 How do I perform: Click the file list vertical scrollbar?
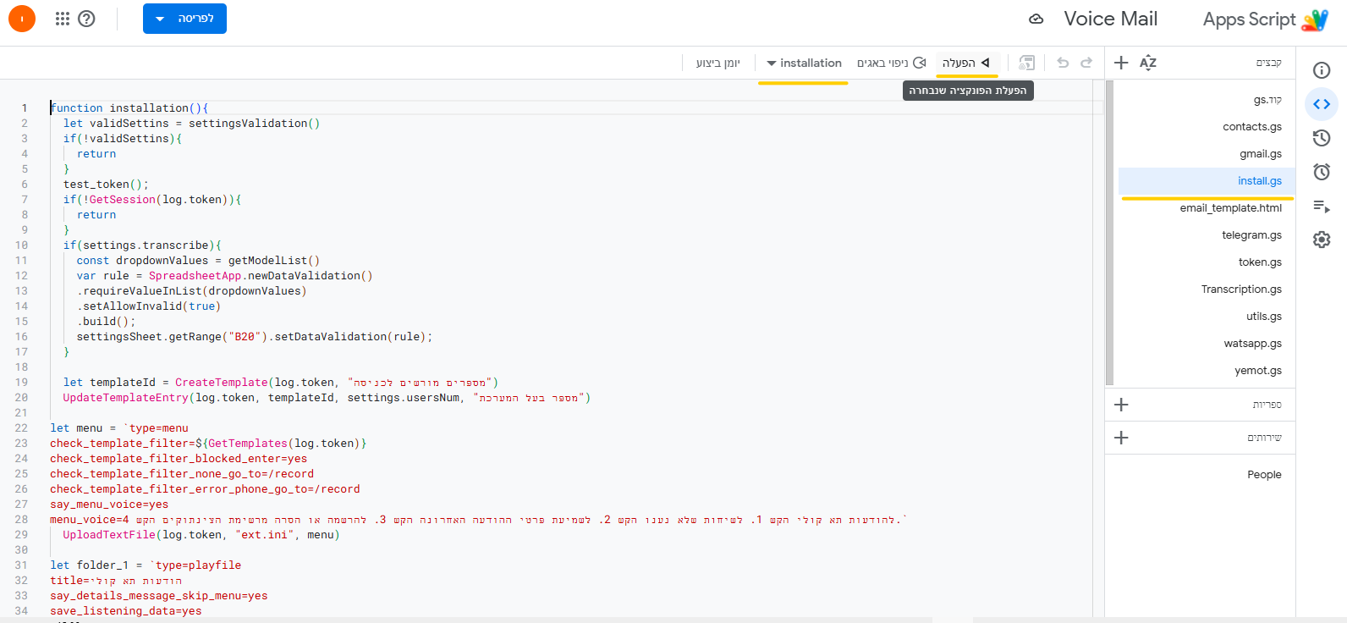click(x=1109, y=233)
